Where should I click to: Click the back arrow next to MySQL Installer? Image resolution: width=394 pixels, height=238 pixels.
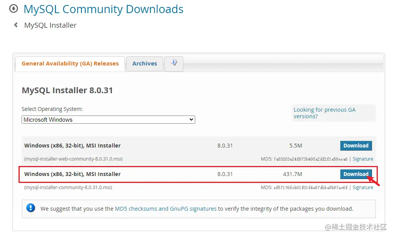tap(16, 25)
